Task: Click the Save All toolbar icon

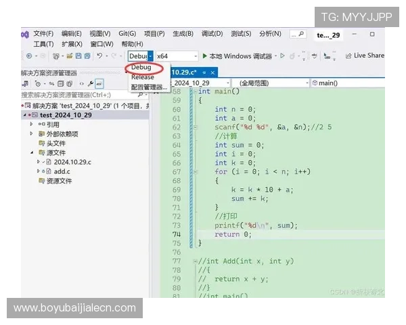Action: click(x=87, y=56)
